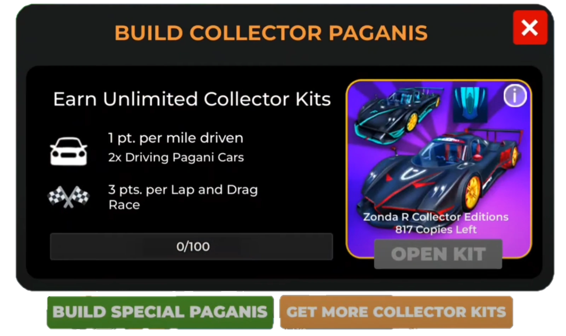The width and height of the screenshot is (566, 336).
Task: Close the Build Collector Paganis dialog
Action: 530,28
